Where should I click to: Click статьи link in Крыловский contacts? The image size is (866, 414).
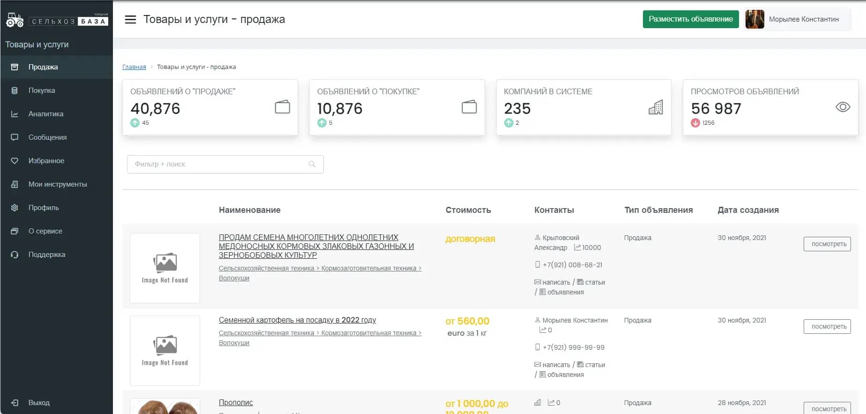[595, 282]
